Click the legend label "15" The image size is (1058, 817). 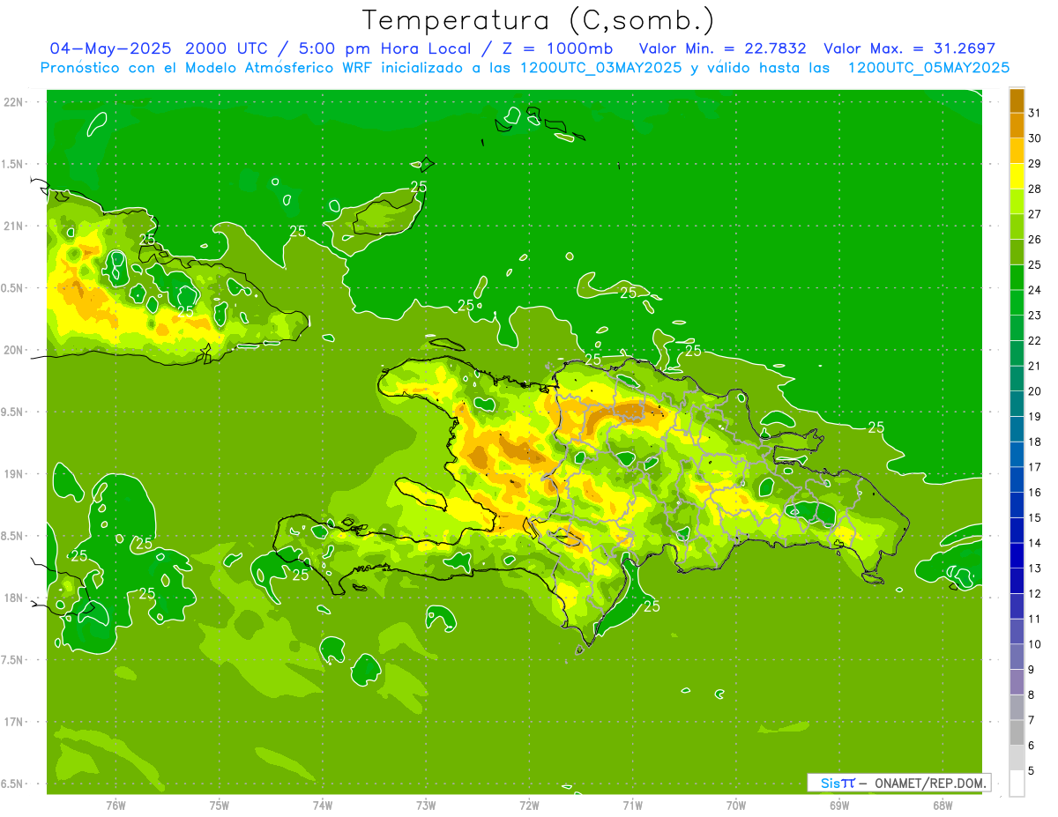1034,518
